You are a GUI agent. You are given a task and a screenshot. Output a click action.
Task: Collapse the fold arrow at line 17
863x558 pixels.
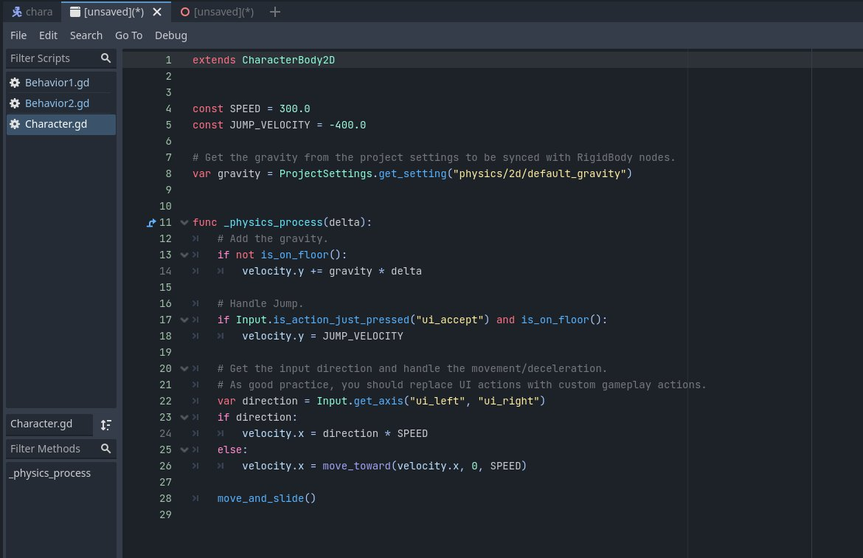pyautogui.click(x=184, y=320)
